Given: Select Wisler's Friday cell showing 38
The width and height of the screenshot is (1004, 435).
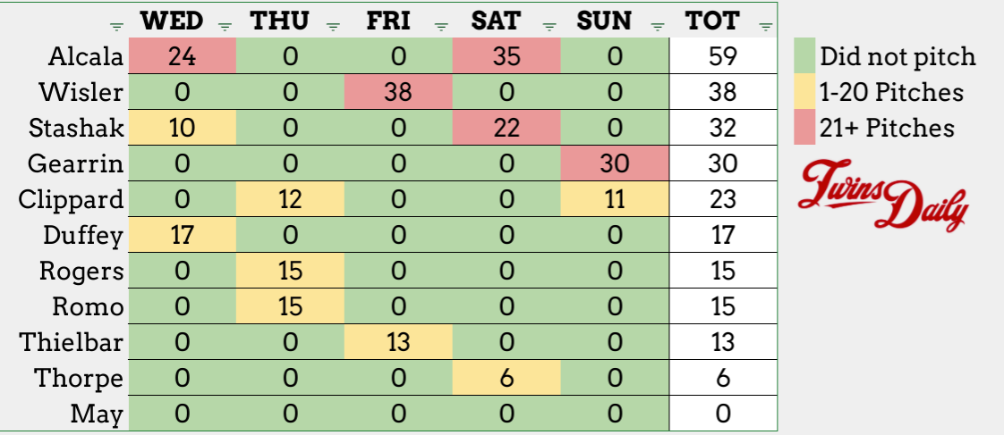Looking at the screenshot, I should tap(398, 92).
